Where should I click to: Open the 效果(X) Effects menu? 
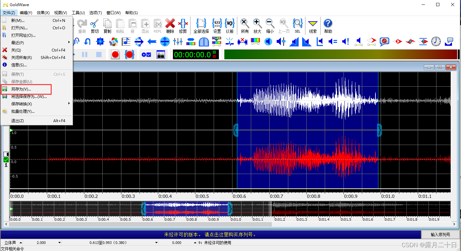[x=43, y=13]
